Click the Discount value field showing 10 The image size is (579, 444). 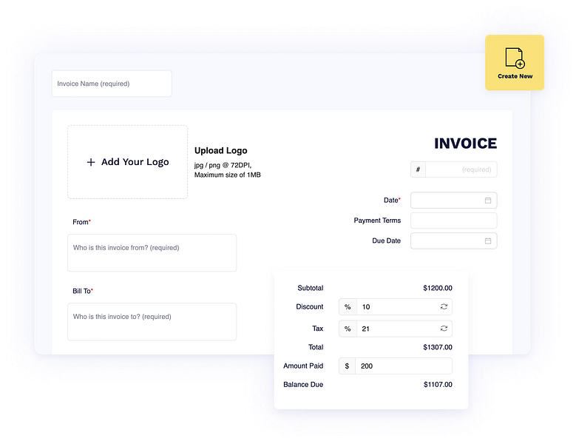pyautogui.click(x=404, y=306)
